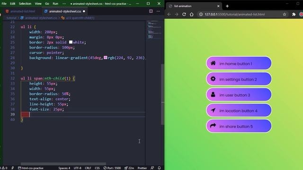This screenshot has height=170, width=303.
Task: Close the list-animation browser tab
Action: [x=218, y=6]
